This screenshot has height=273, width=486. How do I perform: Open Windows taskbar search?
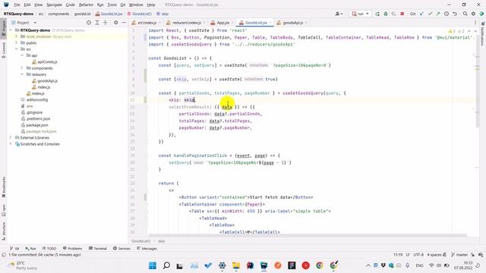[x=166, y=265]
